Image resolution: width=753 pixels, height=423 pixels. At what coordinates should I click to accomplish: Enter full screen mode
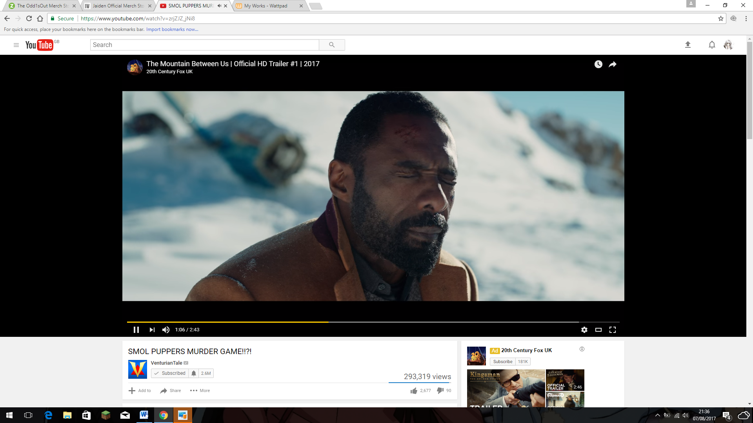pyautogui.click(x=613, y=330)
